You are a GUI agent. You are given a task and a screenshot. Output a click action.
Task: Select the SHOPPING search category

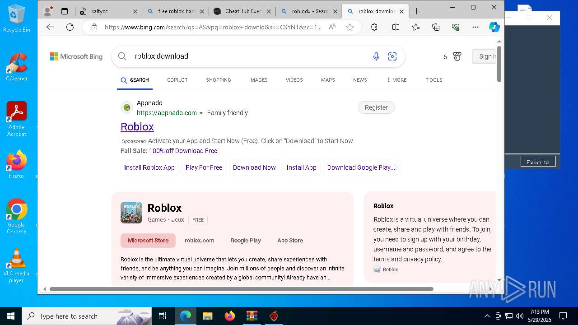tap(219, 80)
